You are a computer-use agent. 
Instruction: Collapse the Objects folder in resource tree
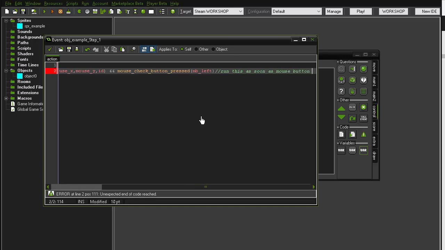point(6,70)
